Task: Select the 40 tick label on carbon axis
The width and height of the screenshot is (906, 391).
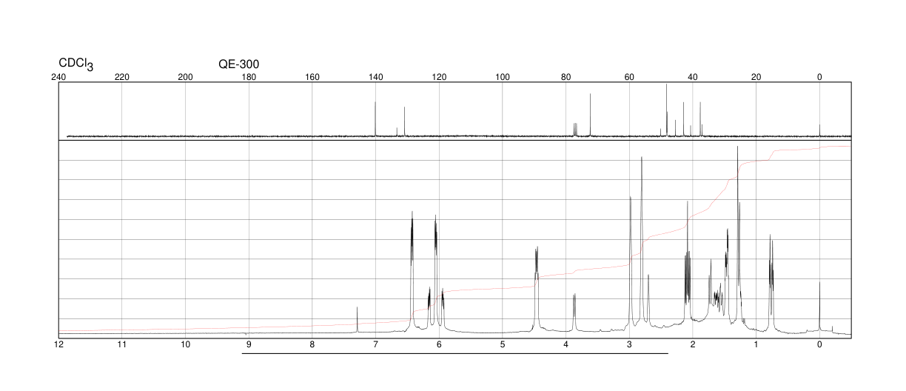Action: (693, 77)
